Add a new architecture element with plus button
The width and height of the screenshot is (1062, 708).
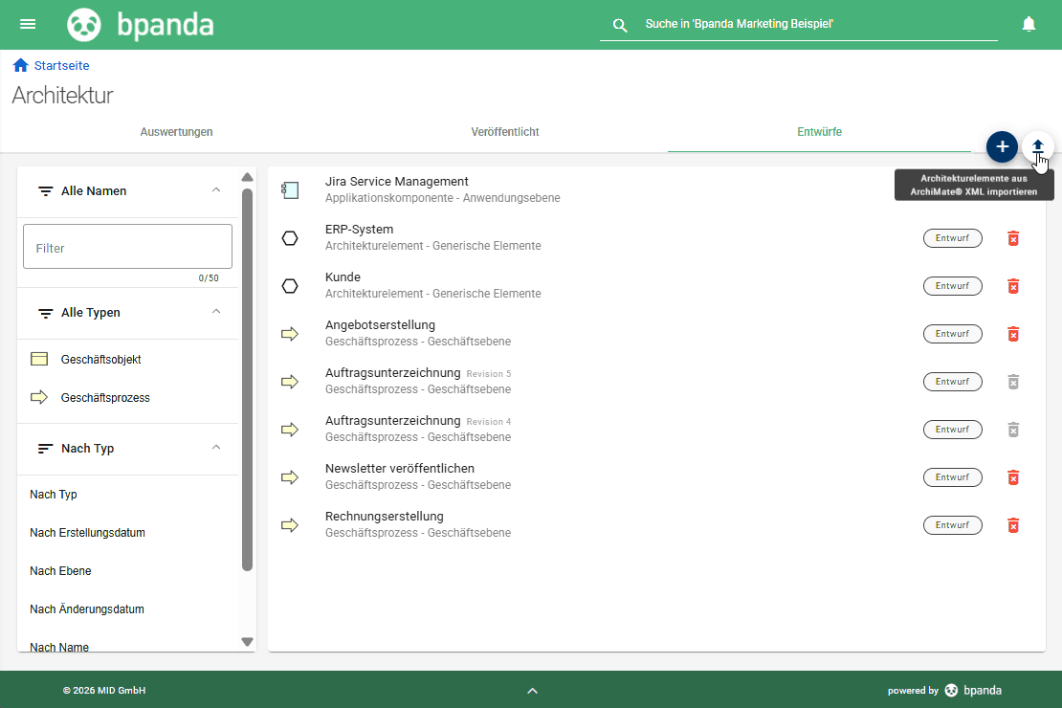[1002, 147]
